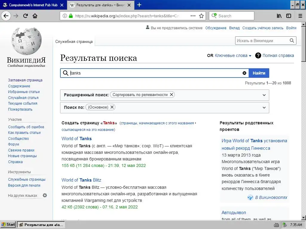Click the network icon in the system tray
The height and width of the screenshot is (229, 306).
285,225
